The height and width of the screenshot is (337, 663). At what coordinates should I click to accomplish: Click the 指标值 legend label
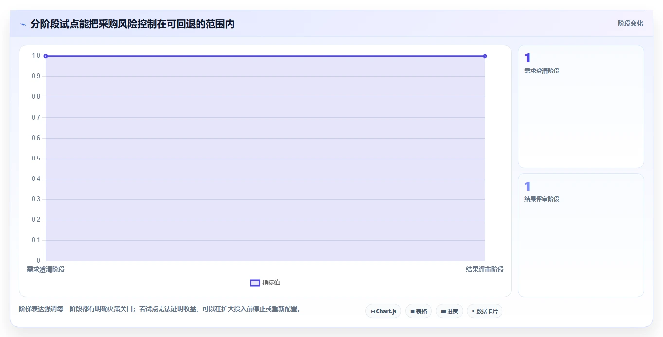[x=271, y=283]
